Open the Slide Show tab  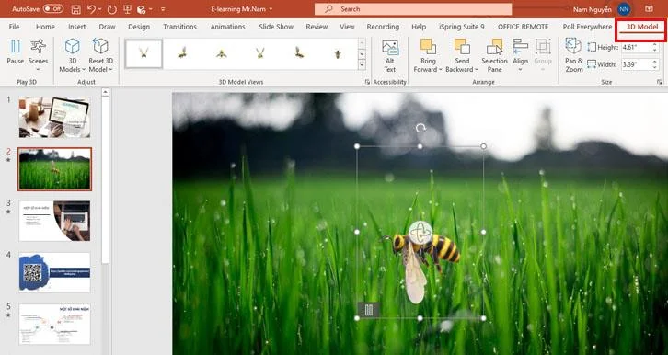pos(276,27)
